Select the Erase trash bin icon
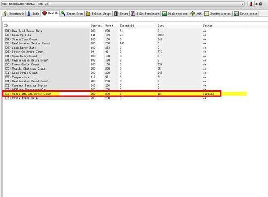Screen dimensions: 268x197 (116, 13)
